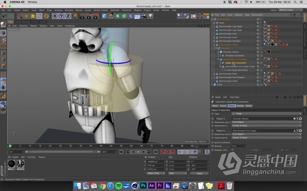Open the Type dropdown showing Hinge

(x=266, y=114)
